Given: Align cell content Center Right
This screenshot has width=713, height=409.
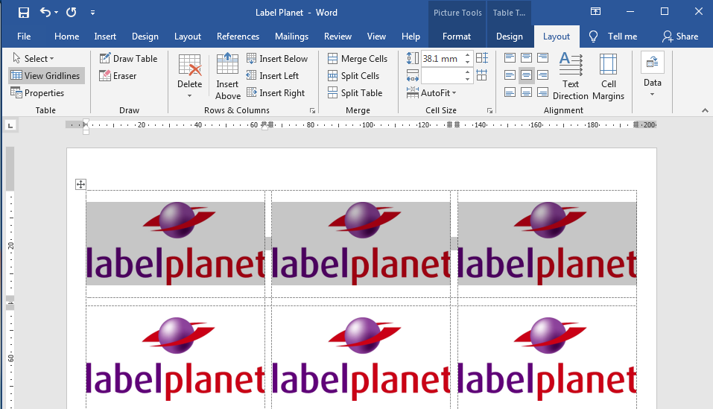Looking at the screenshot, I should 542,75.
